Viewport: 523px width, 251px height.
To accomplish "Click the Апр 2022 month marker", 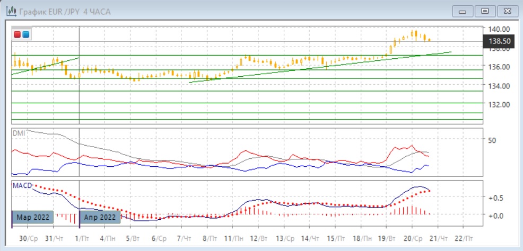I will 100,217.
